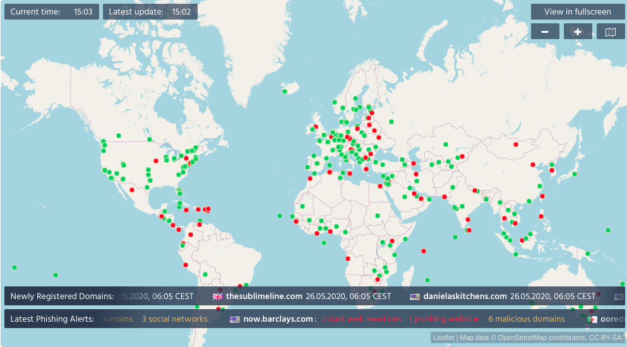
Task: Select the green marker in western Russia
Action: [391, 122]
